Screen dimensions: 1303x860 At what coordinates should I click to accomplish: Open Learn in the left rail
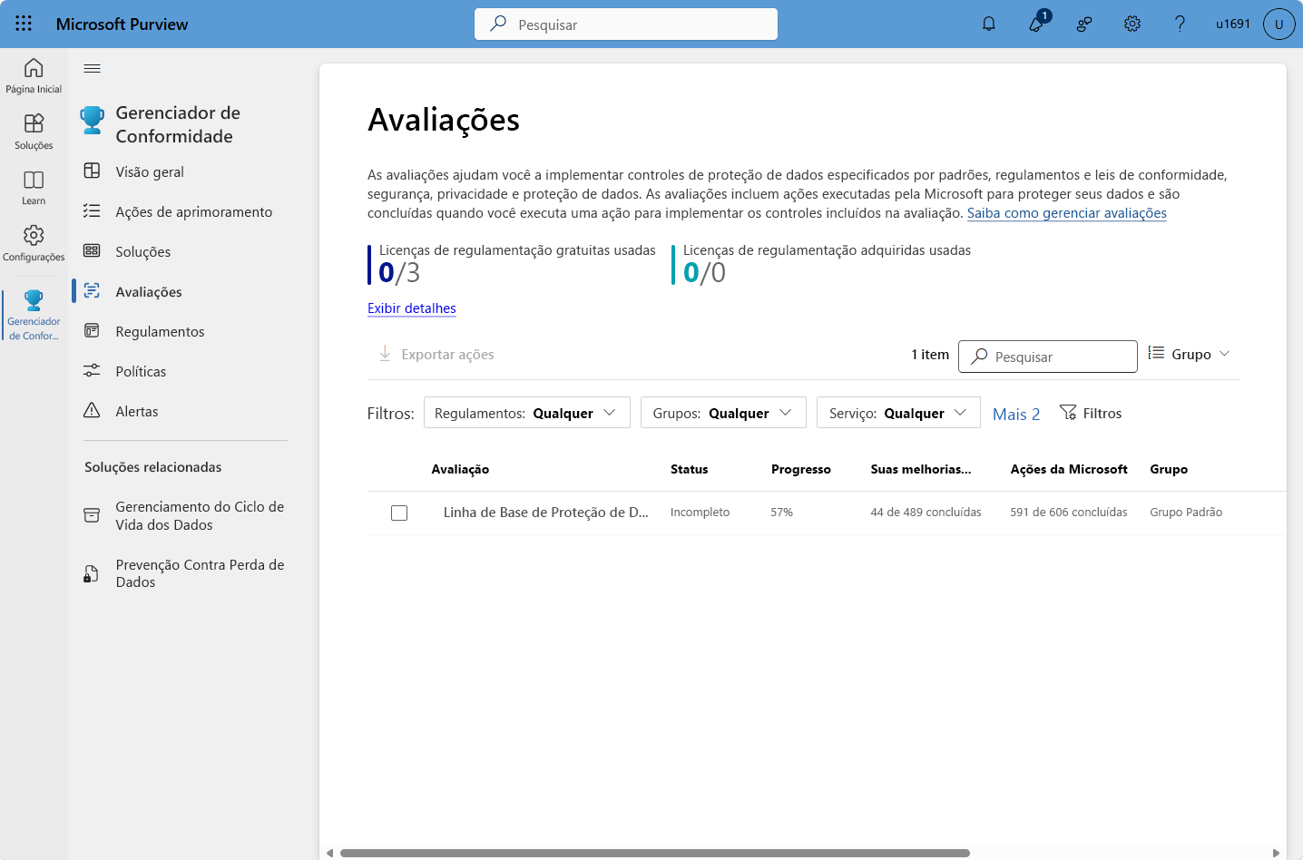tap(34, 187)
